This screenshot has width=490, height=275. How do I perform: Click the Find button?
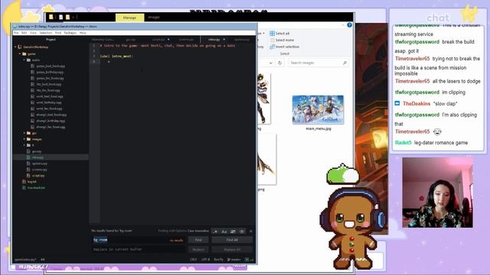[198, 240]
